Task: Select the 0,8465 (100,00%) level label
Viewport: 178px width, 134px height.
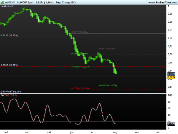Action: pyautogui.click(x=81, y=67)
